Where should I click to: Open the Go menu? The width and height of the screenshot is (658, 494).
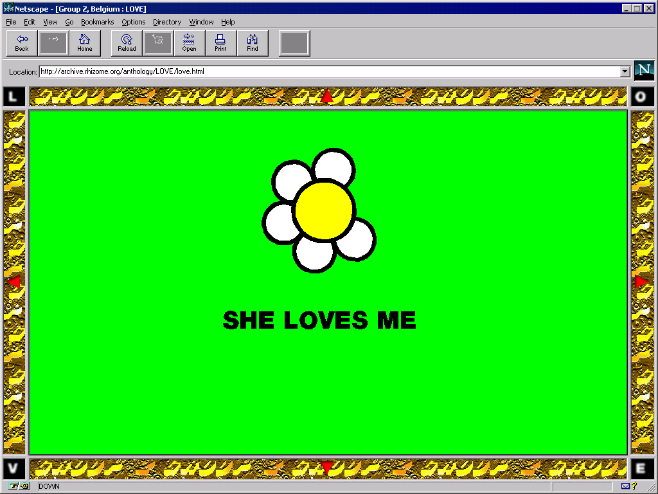[69, 22]
